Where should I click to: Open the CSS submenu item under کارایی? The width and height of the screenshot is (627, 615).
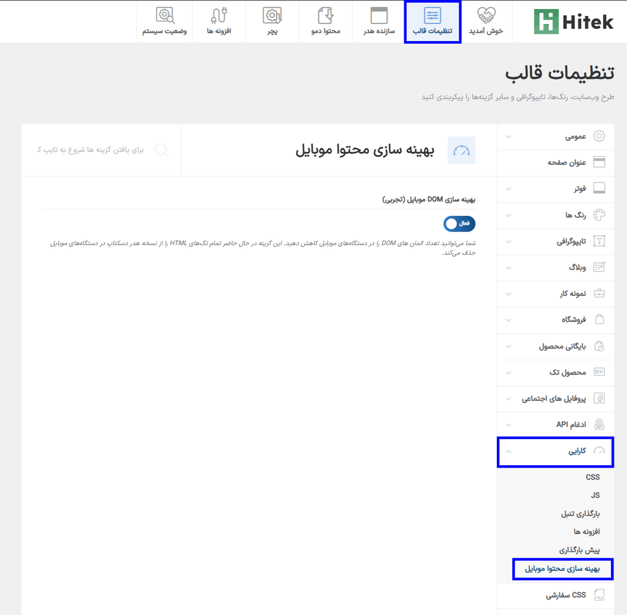coord(592,477)
